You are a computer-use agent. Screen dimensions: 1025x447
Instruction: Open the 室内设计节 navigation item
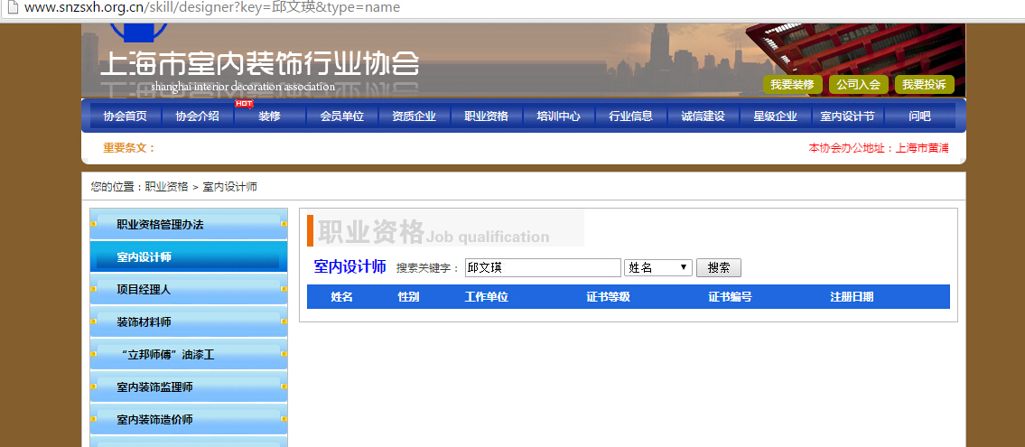[847, 116]
